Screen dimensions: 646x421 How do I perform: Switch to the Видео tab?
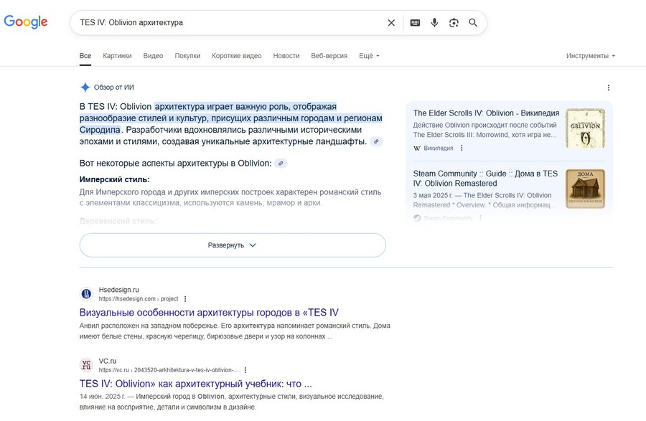153,56
